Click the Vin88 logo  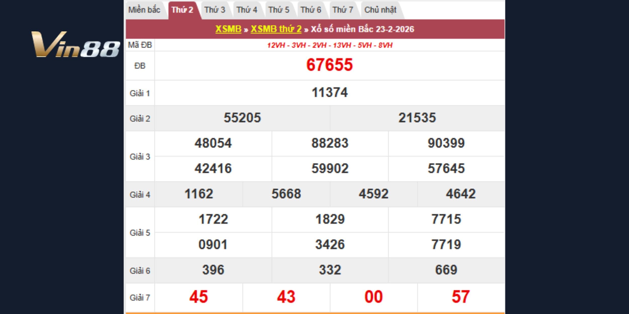coord(75,44)
